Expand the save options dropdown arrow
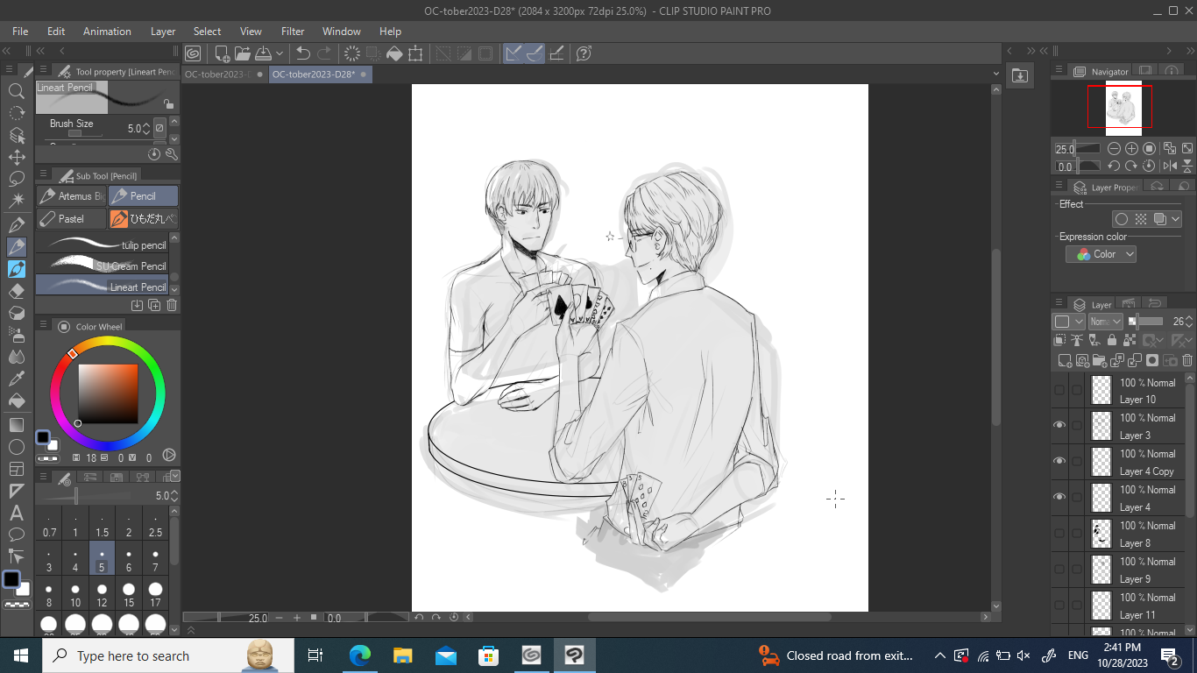 (280, 53)
